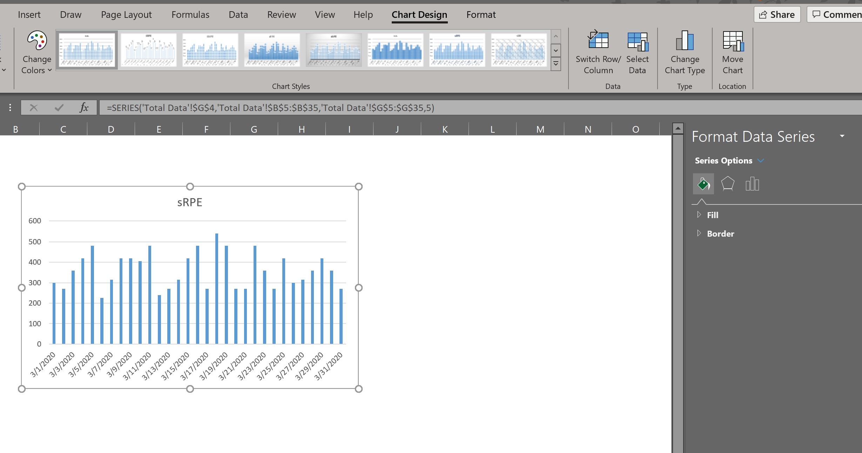862x453 pixels.
Task: Select the dark gradient fifth chart style thumbnail
Action: point(334,50)
